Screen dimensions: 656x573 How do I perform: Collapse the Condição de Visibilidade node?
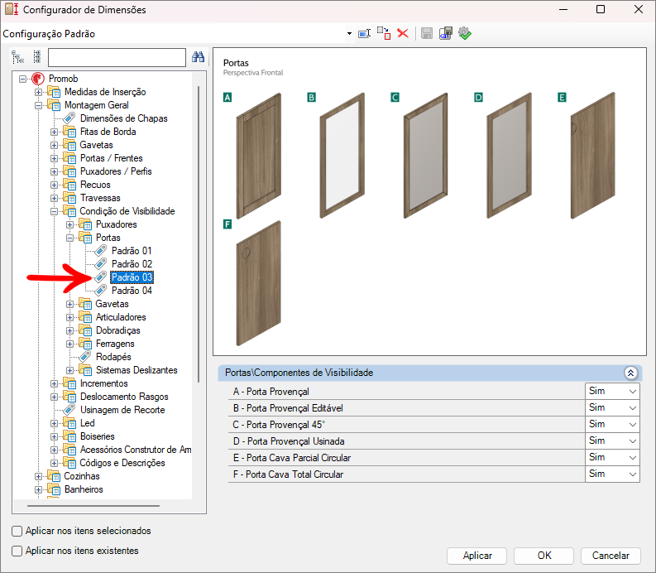pyautogui.click(x=54, y=211)
